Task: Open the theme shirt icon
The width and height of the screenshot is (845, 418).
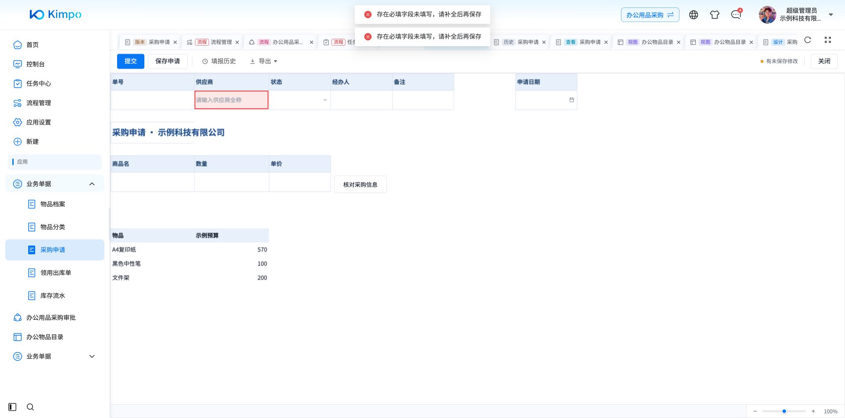Action: tap(715, 15)
